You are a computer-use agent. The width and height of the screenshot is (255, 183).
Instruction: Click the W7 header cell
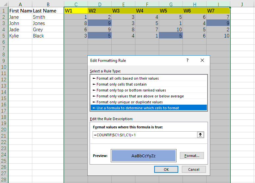point(218,11)
